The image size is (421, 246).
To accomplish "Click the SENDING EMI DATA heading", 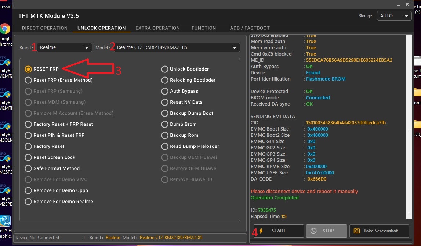I will [273, 117].
